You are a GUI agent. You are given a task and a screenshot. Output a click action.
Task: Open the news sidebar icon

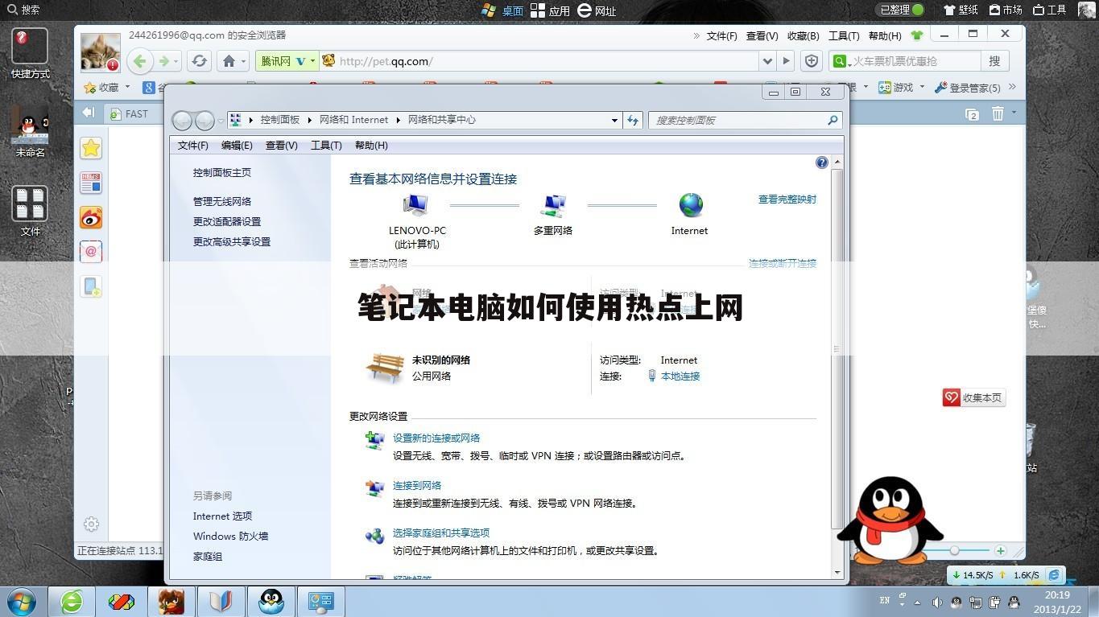pyautogui.click(x=91, y=183)
